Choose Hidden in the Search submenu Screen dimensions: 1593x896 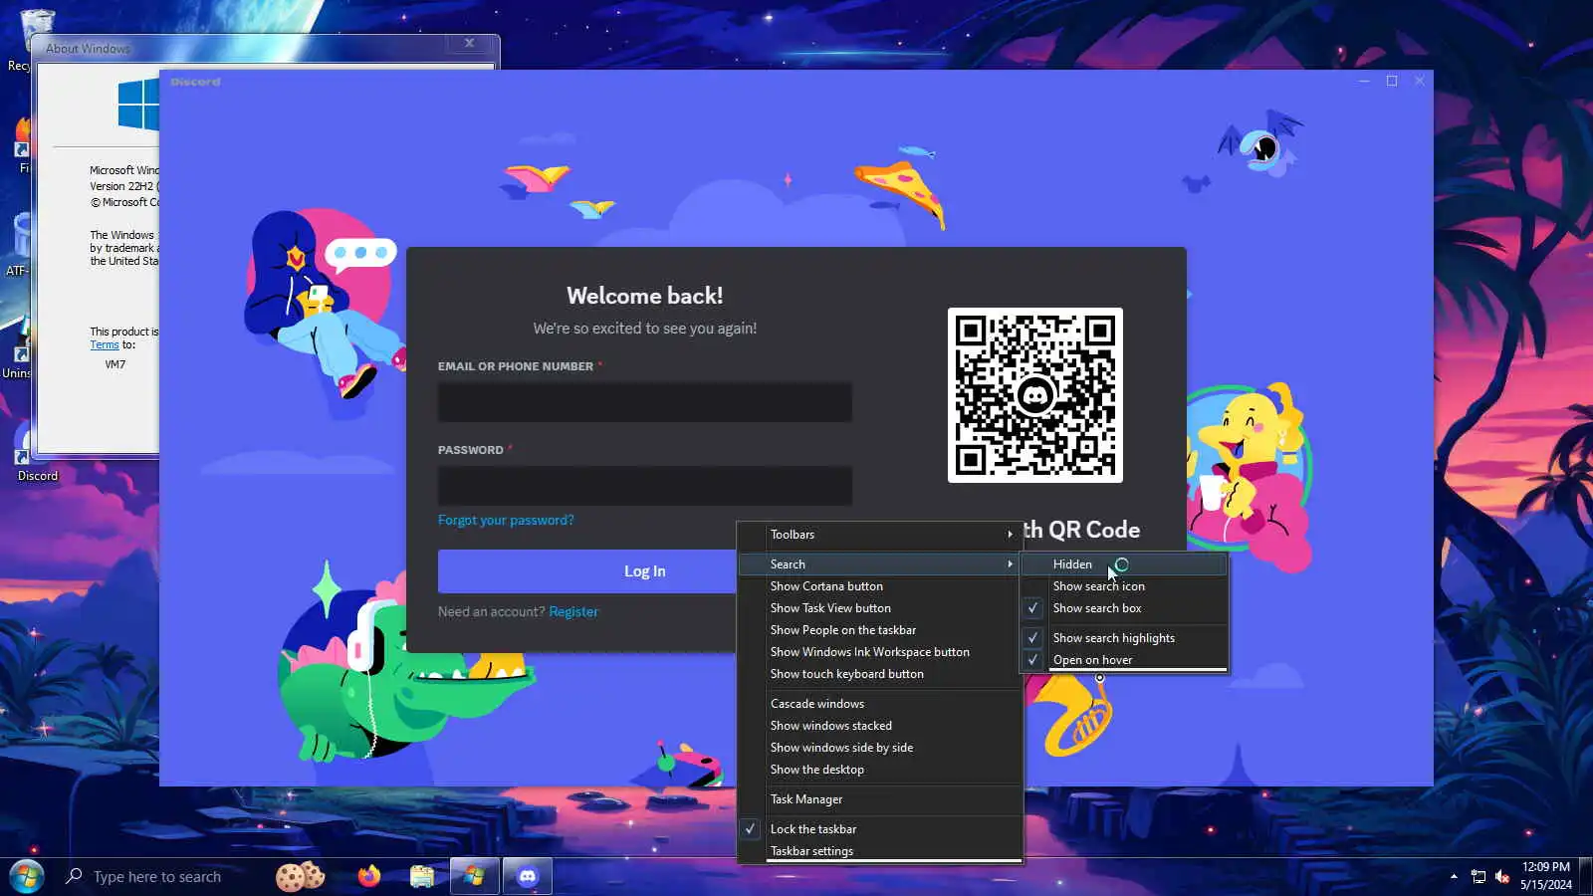coord(1124,564)
